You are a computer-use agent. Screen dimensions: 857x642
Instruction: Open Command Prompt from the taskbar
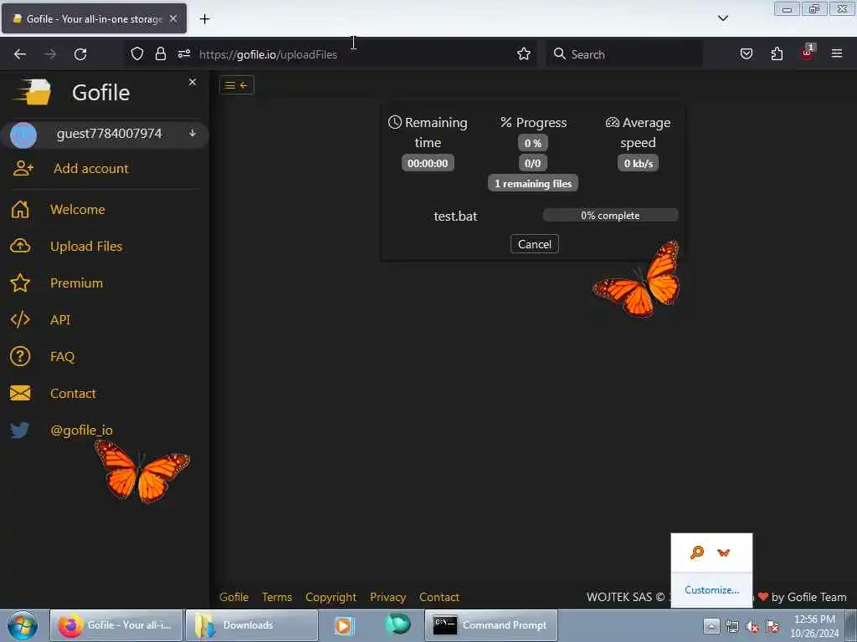tap(490, 625)
